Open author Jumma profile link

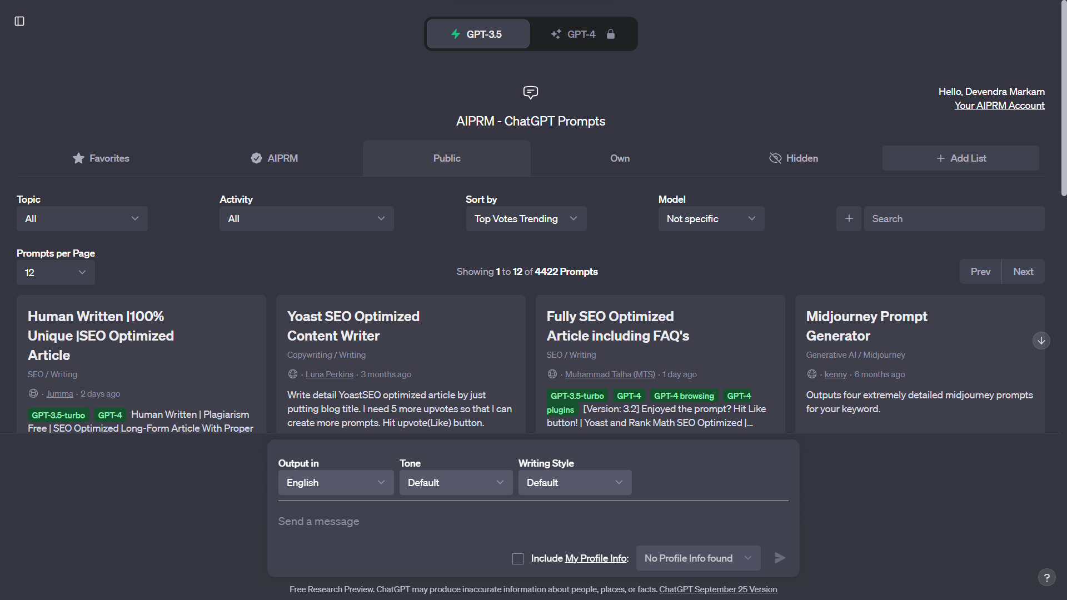click(59, 394)
